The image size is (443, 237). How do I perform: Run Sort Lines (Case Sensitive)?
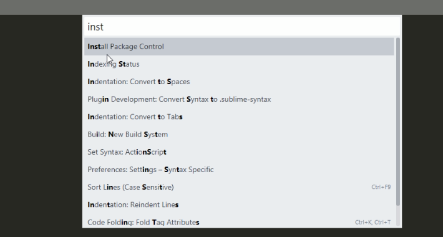[239, 187]
